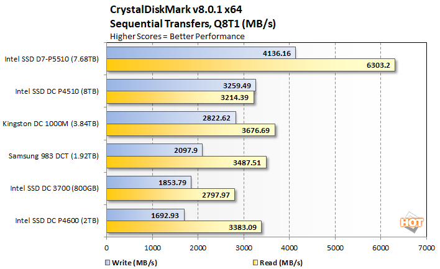Click the 6000 x-axis tick label
This screenshot has height=269, width=440.
[x=380, y=248]
